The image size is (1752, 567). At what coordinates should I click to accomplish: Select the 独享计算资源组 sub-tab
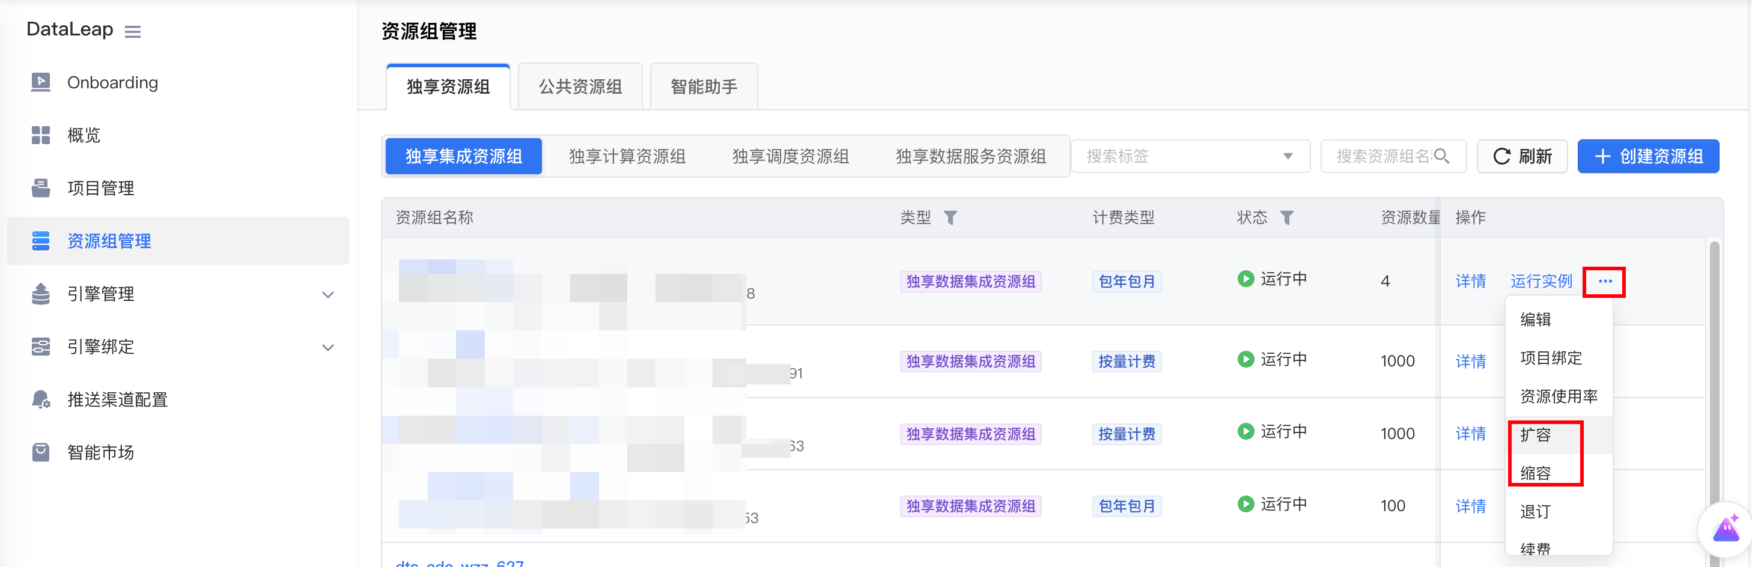pos(627,156)
